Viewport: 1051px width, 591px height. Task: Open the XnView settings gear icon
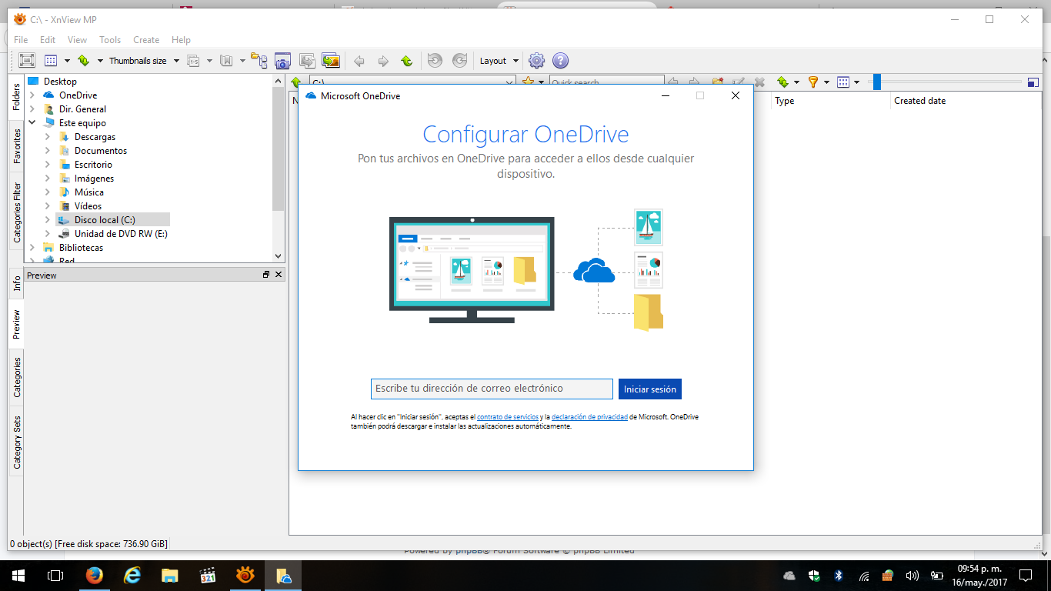536,61
